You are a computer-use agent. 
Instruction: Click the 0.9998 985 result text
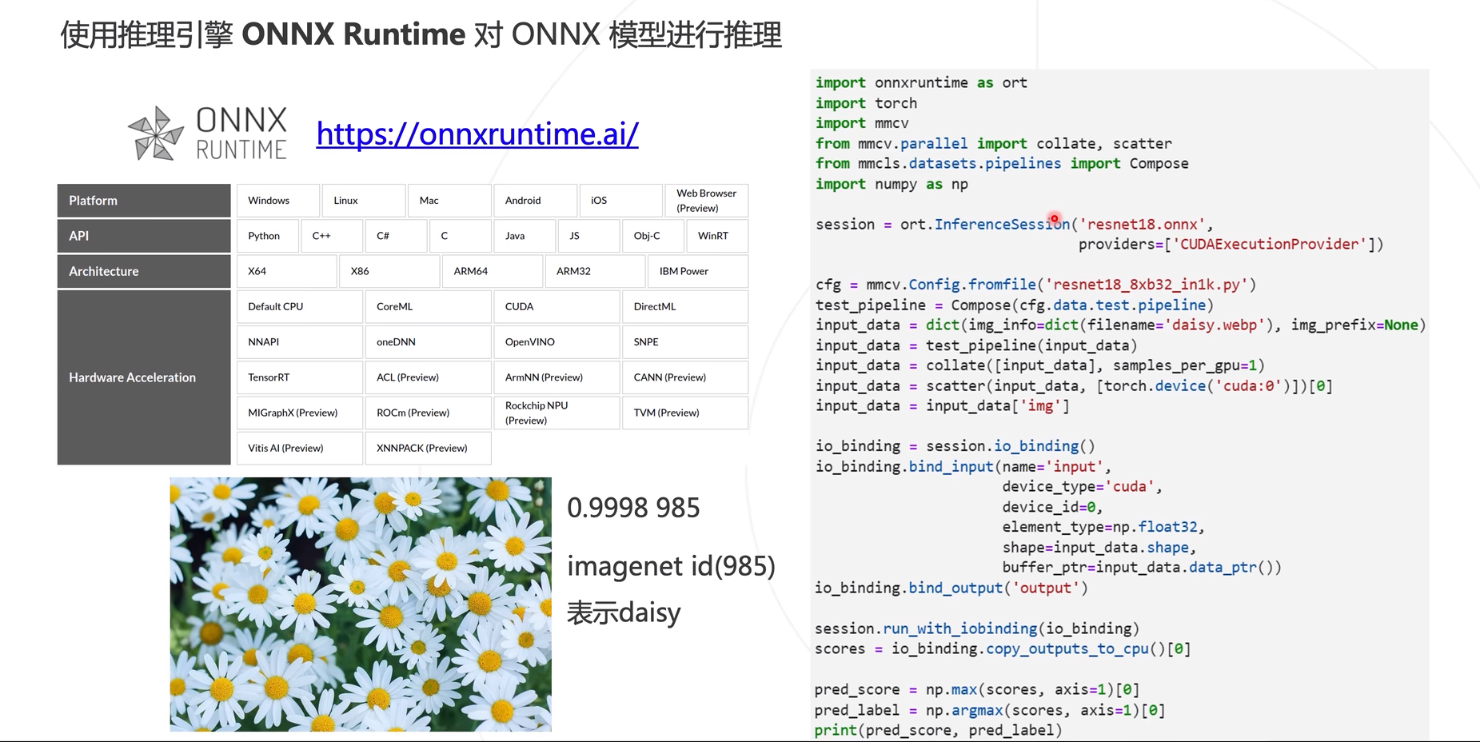tap(633, 508)
